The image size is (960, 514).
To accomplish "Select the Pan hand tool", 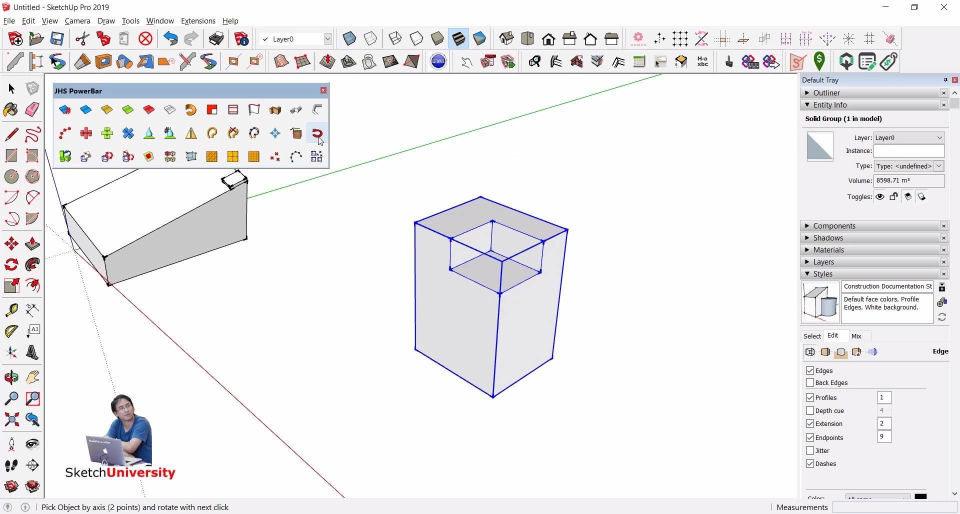I will [x=32, y=377].
